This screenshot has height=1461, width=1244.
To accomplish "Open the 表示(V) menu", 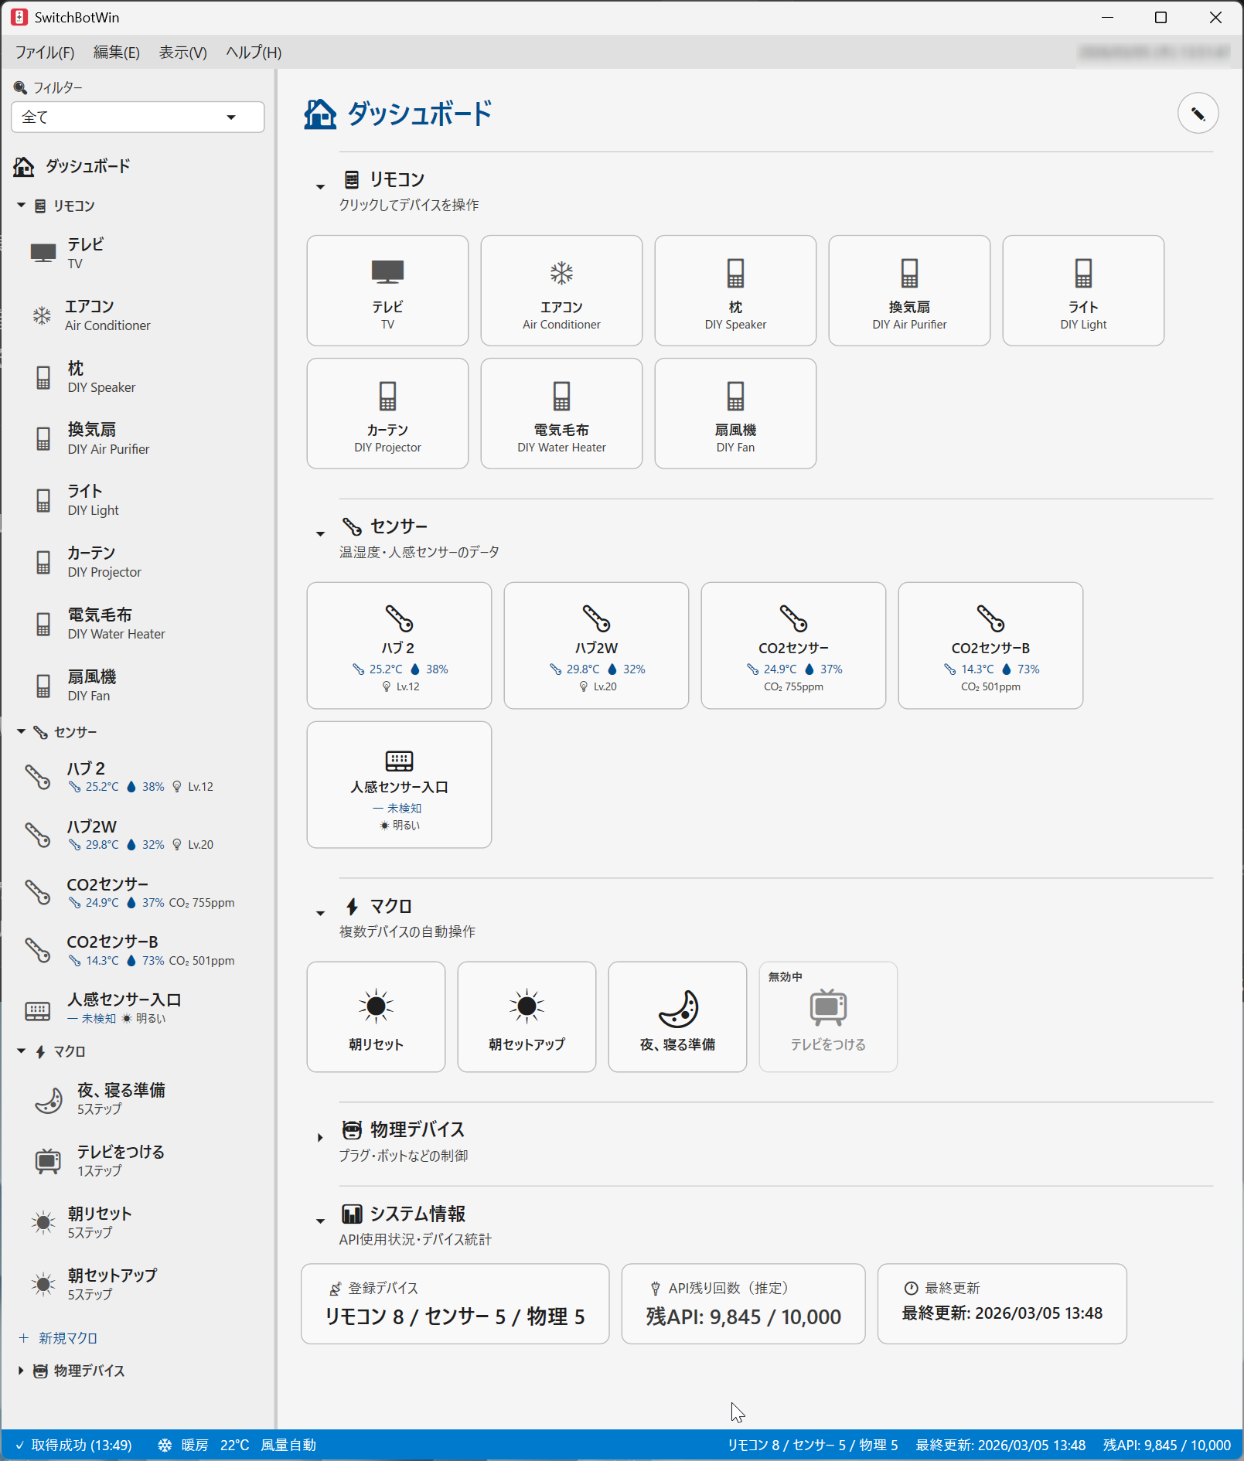I will click(x=182, y=53).
